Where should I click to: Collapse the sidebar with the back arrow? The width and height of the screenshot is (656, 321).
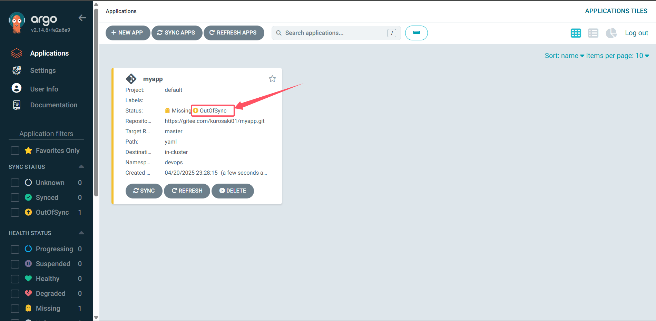pyautogui.click(x=82, y=18)
